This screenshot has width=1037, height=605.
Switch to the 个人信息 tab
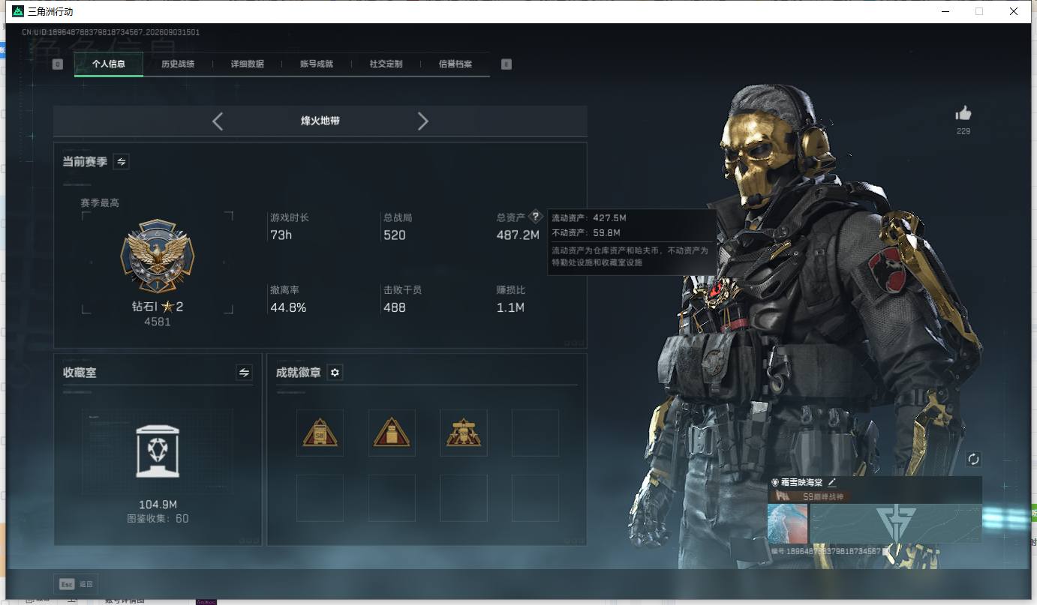(109, 64)
